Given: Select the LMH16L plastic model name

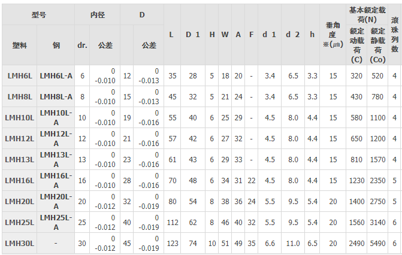Looking at the screenshot, I should (19, 180).
